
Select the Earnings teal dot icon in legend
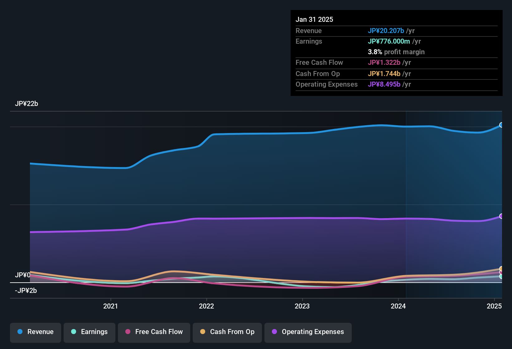(x=74, y=332)
